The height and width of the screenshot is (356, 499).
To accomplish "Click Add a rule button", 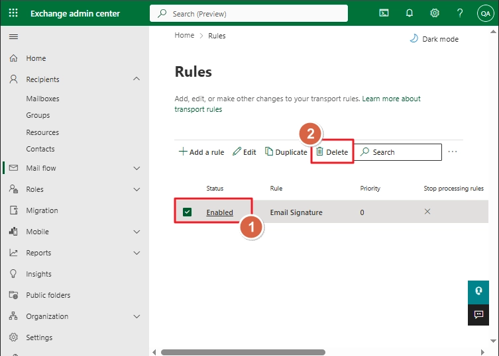I will 201,152.
